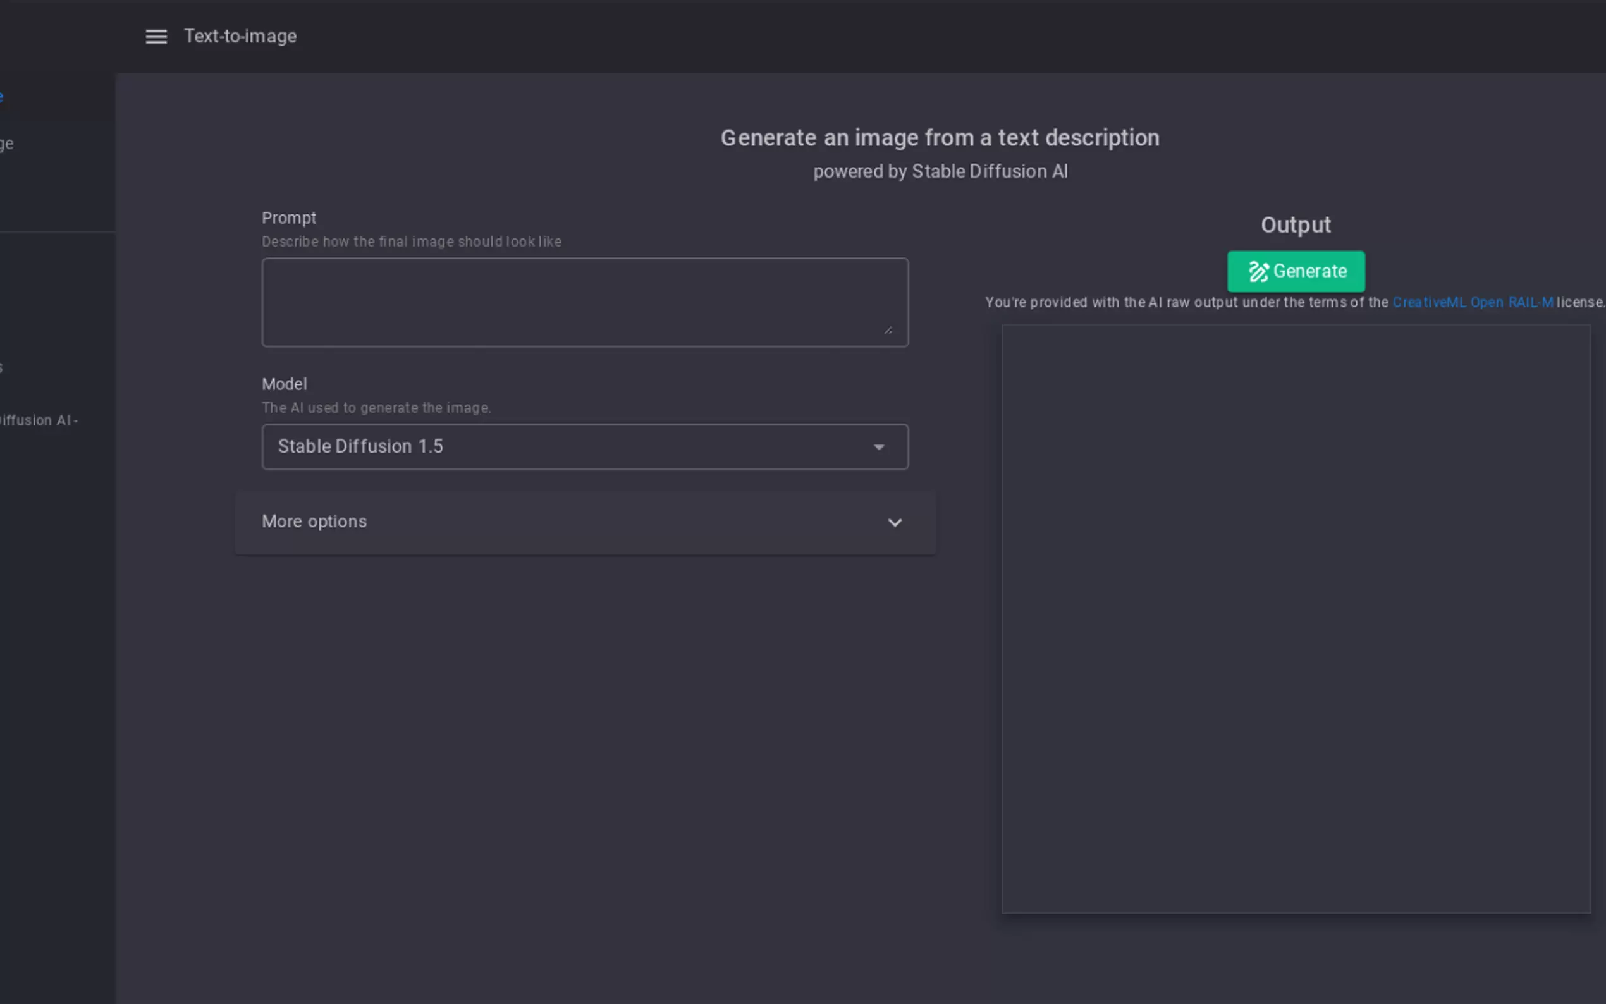Click the 'powered by Stable Diffusion AI' subtitle
This screenshot has width=1606, height=1004.
tap(940, 171)
